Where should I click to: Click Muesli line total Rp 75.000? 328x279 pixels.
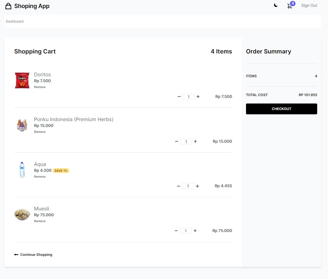click(x=222, y=230)
